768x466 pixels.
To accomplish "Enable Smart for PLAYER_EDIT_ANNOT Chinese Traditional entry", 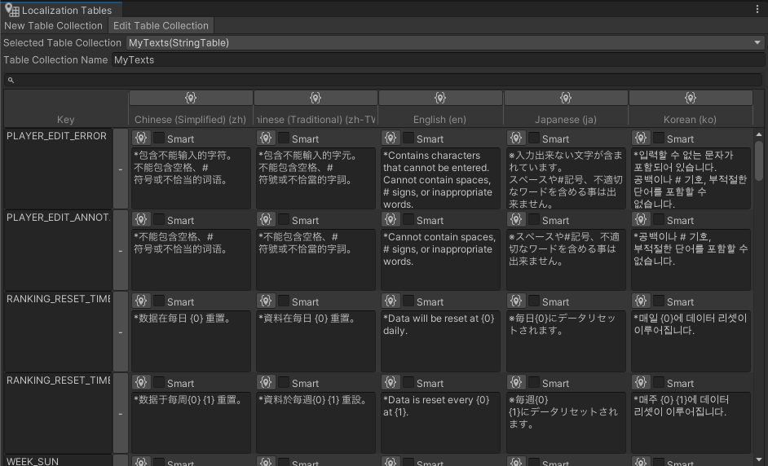I will pyautogui.click(x=284, y=219).
